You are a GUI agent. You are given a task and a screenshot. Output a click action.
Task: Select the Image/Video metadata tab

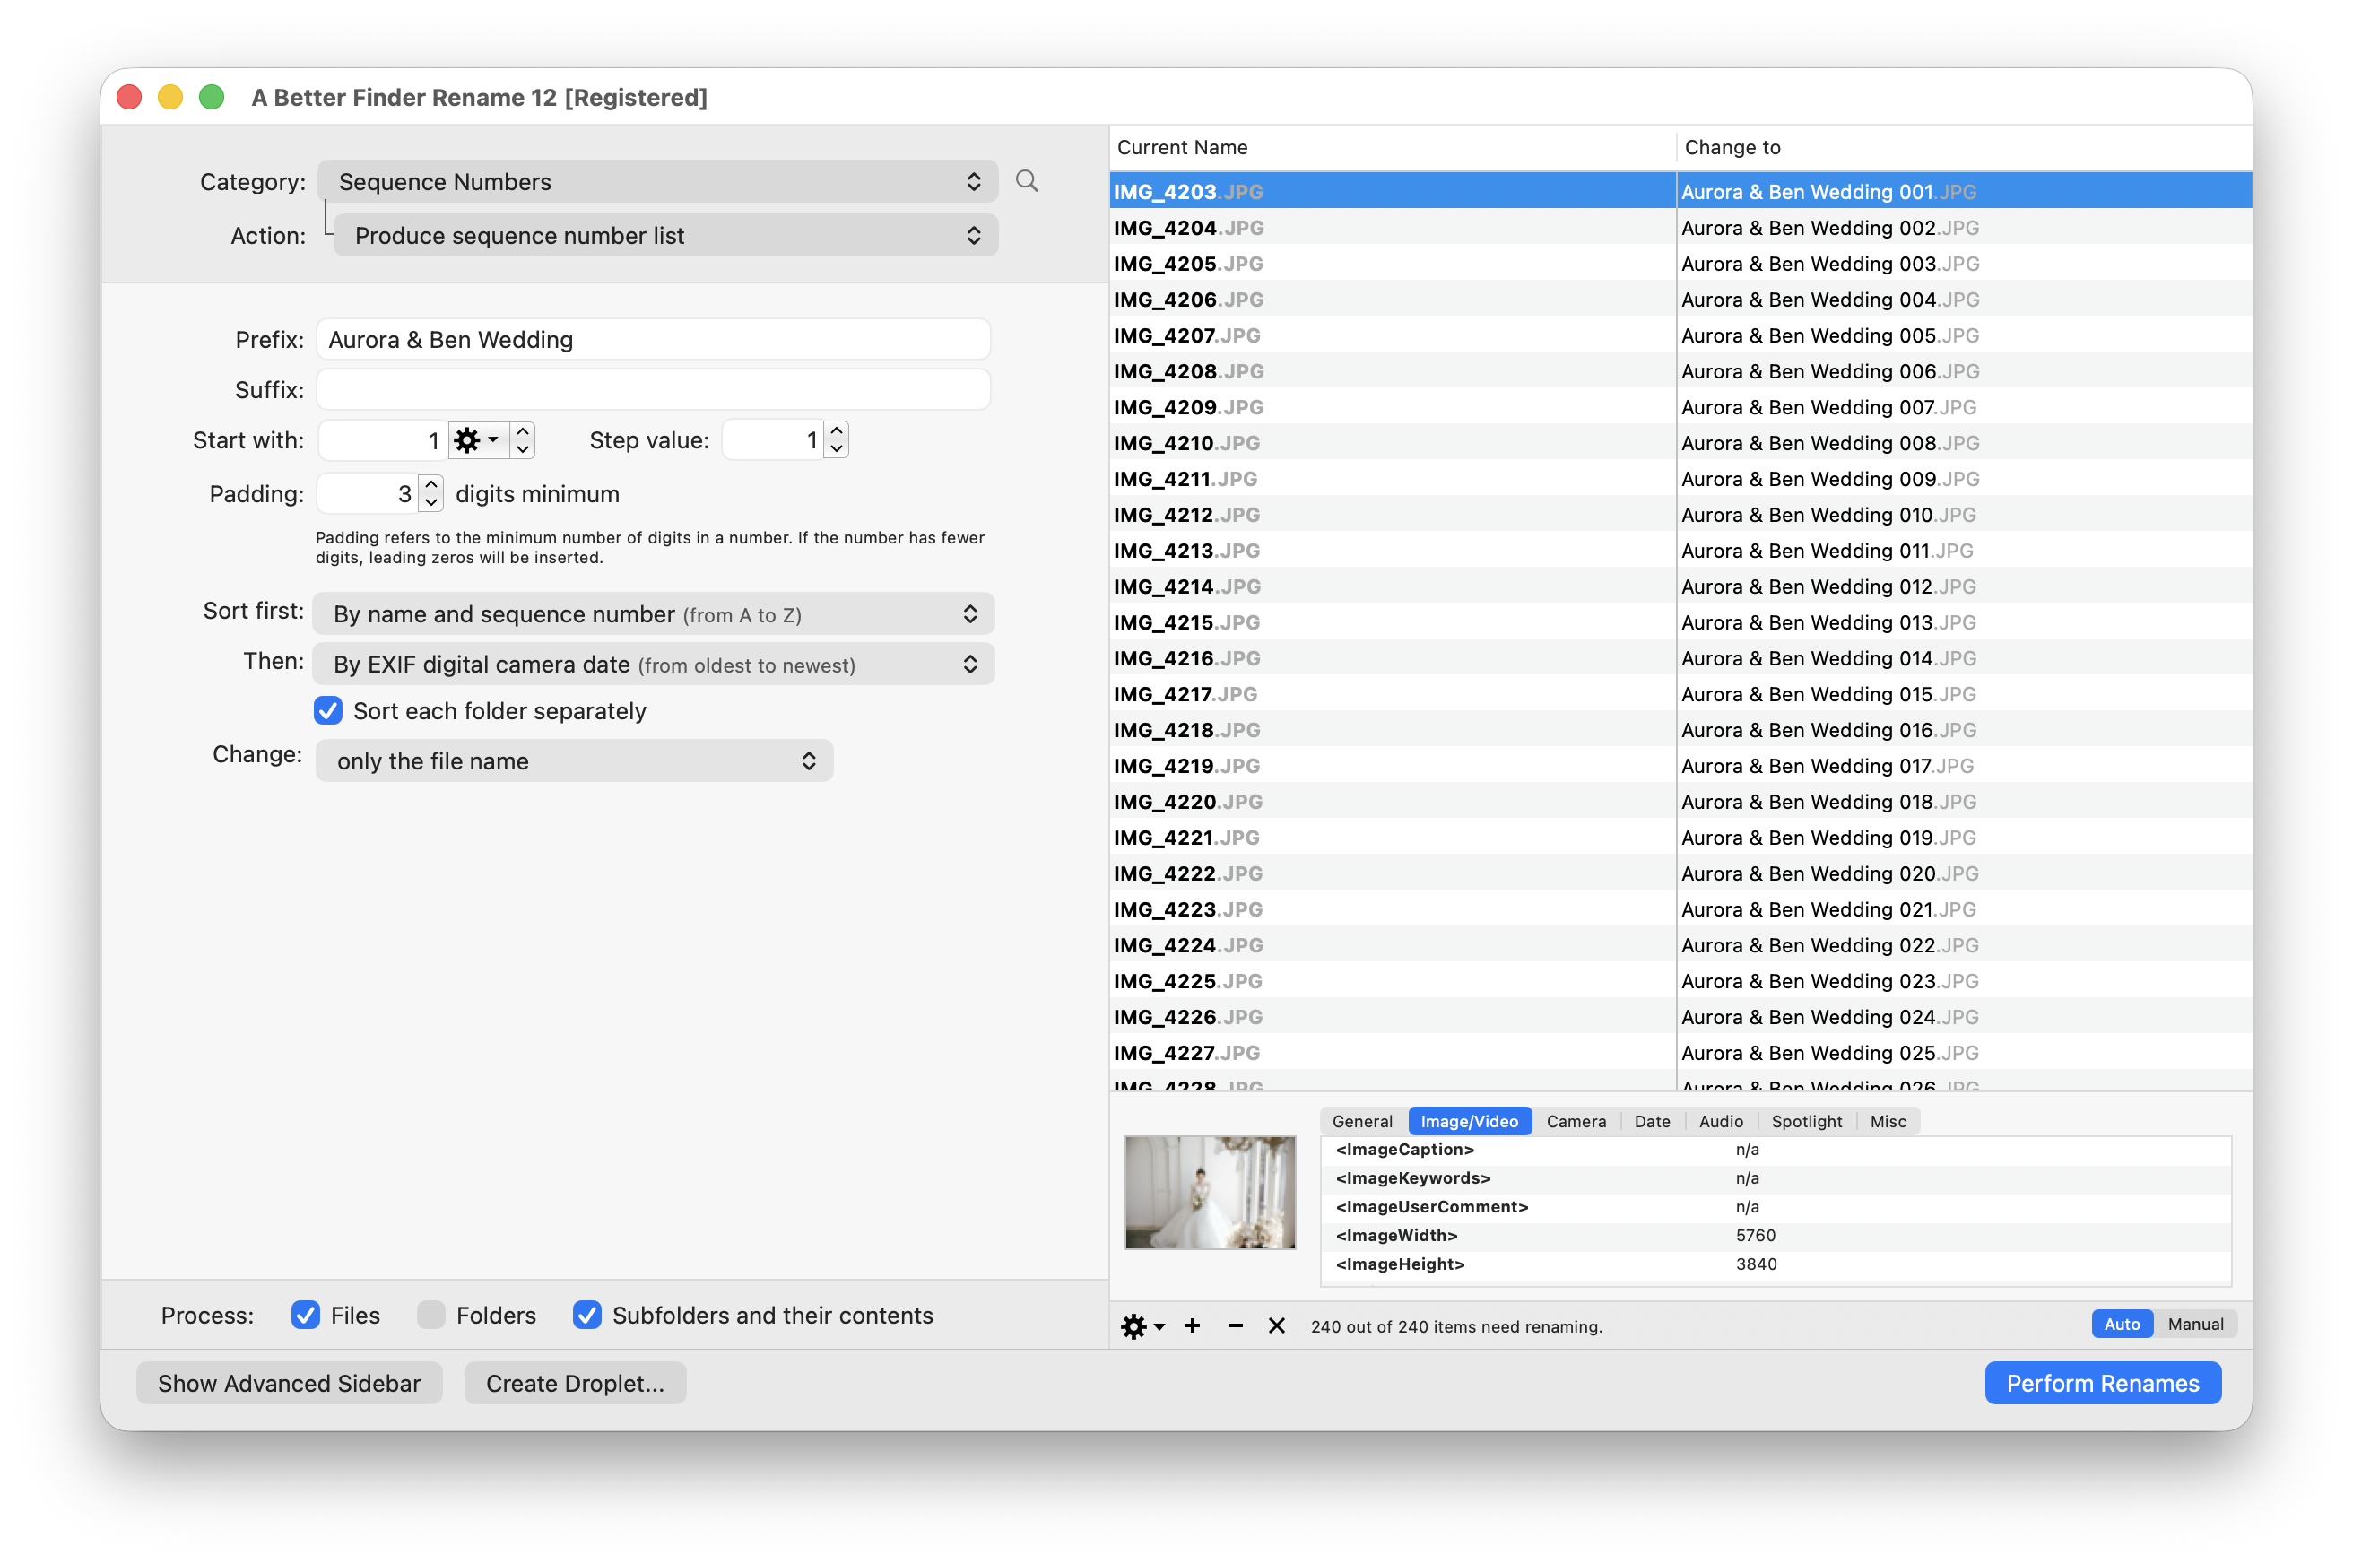click(x=1469, y=1121)
